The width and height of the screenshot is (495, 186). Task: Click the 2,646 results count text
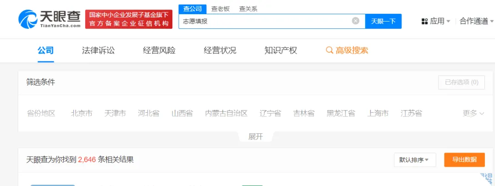87,160
